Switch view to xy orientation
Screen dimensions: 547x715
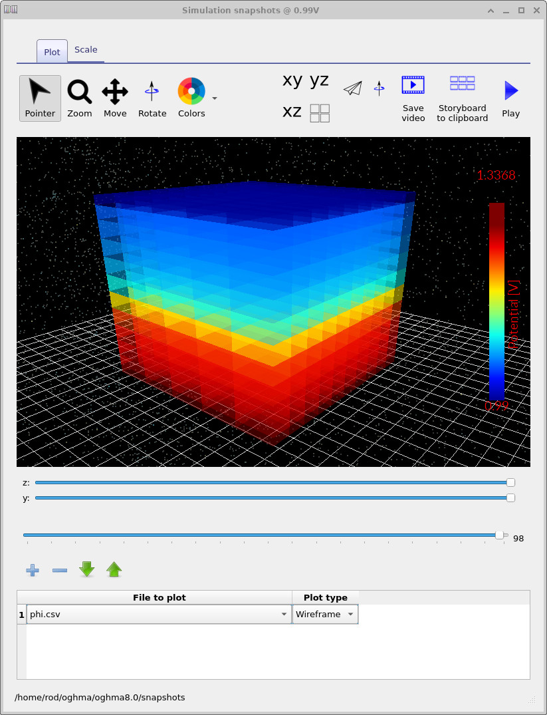point(291,80)
